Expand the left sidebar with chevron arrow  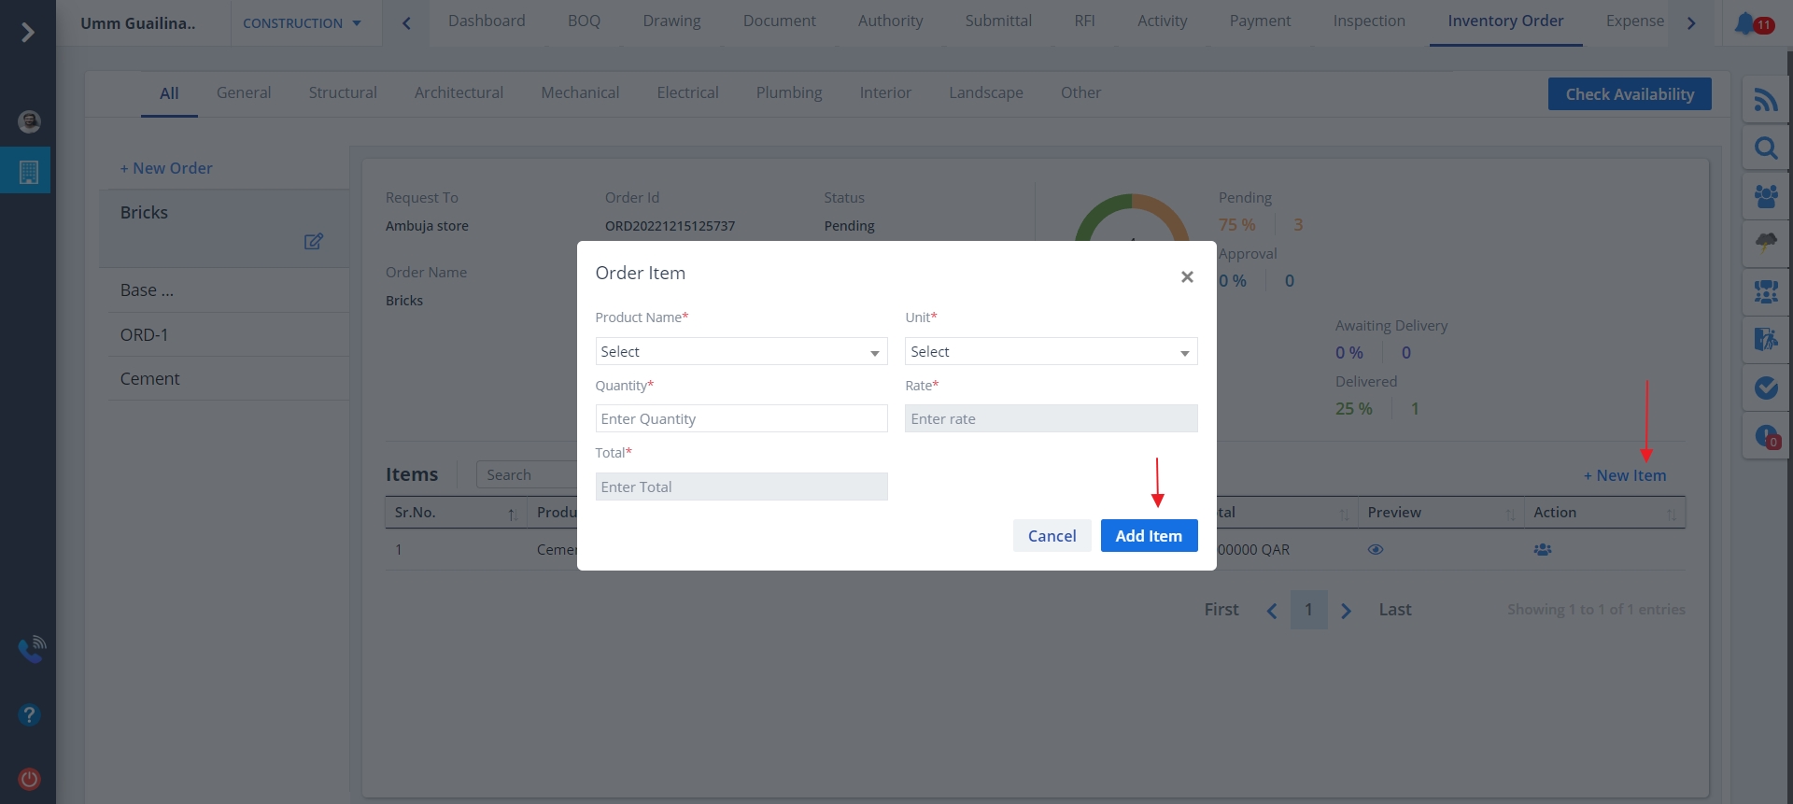click(x=28, y=33)
